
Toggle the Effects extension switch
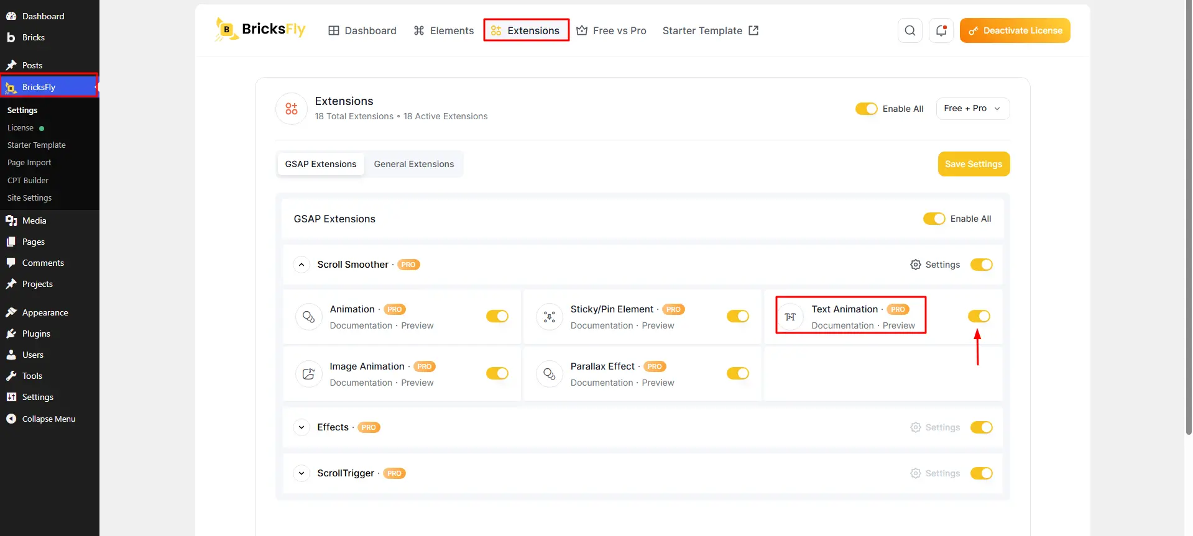point(981,427)
